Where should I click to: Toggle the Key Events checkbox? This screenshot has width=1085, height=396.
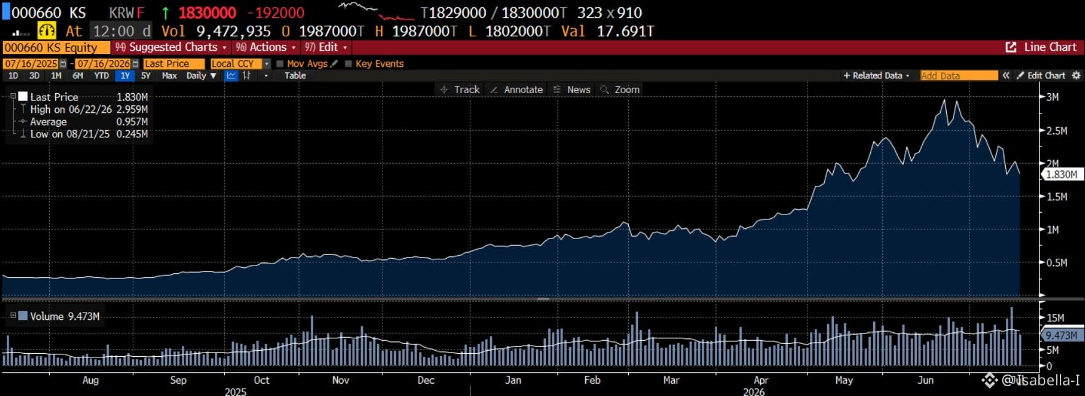(x=349, y=64)
